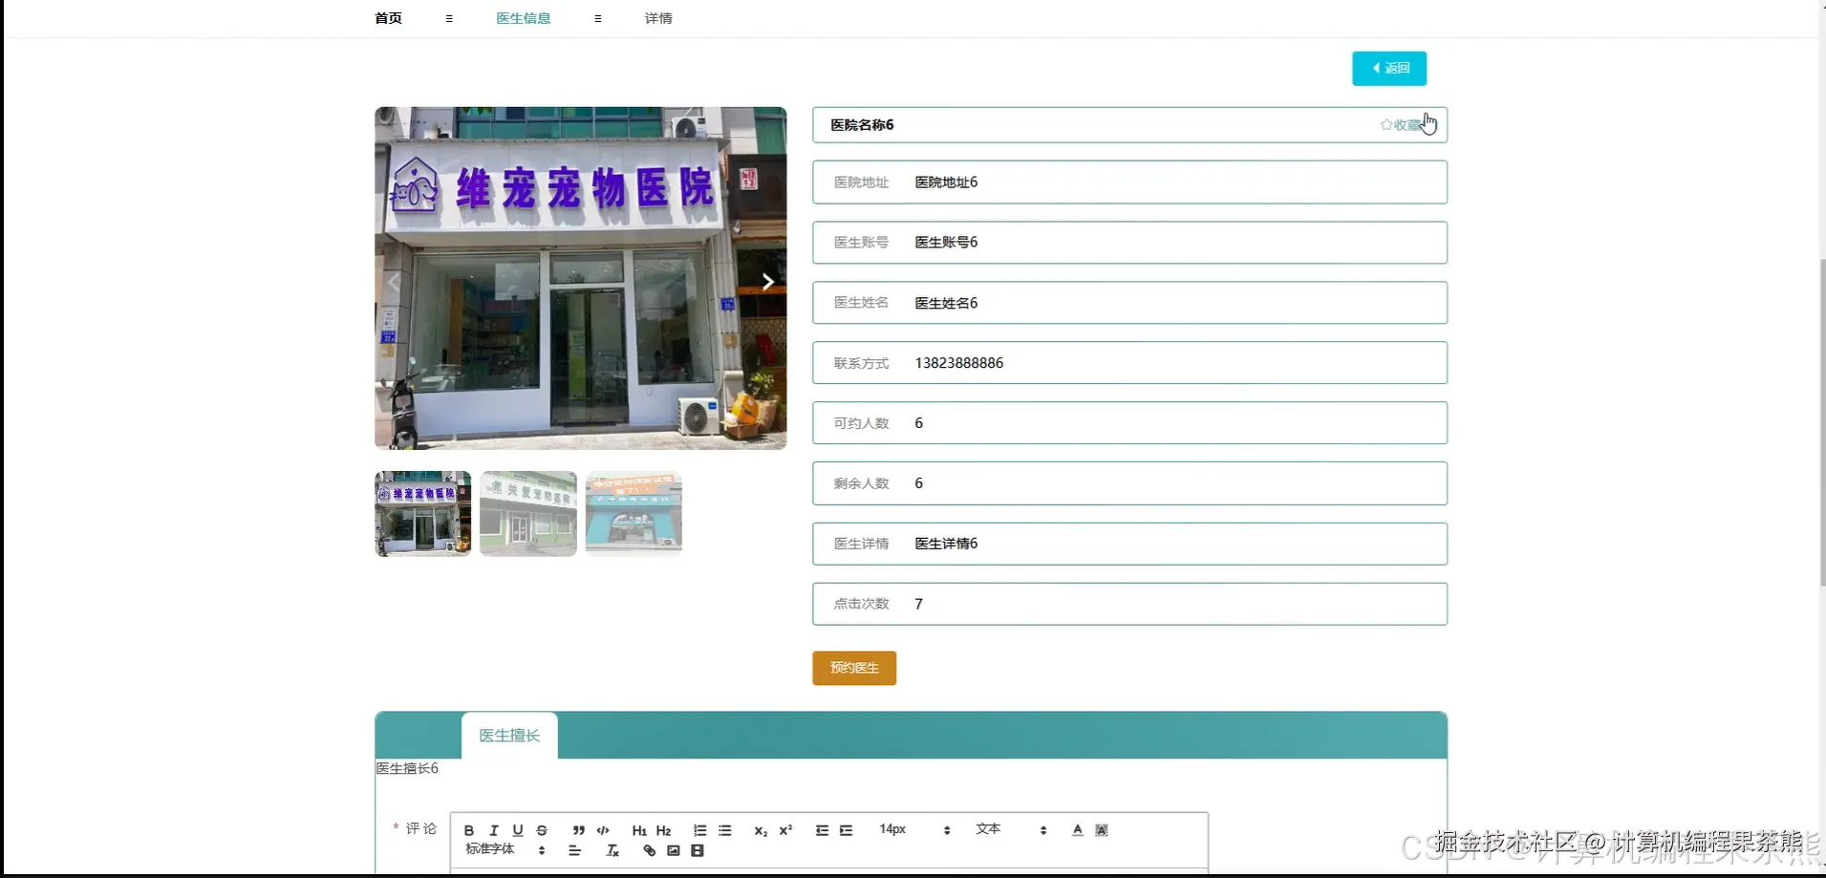Viewport: 1826px width, 878px height.
Task: Select the second hospital thumbnail image
Action: point(527,513)
